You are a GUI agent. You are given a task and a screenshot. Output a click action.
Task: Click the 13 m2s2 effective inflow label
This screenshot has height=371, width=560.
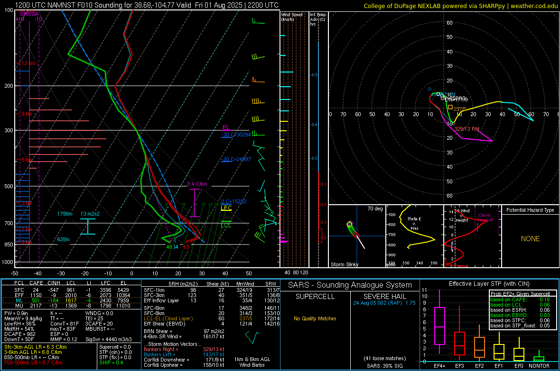[90, 214]
